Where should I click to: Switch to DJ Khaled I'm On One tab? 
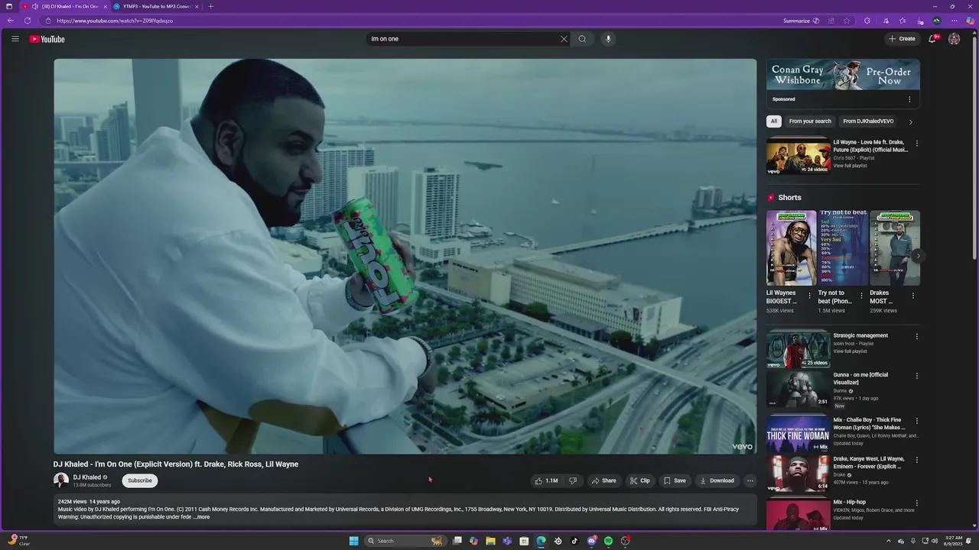(66, 6)
